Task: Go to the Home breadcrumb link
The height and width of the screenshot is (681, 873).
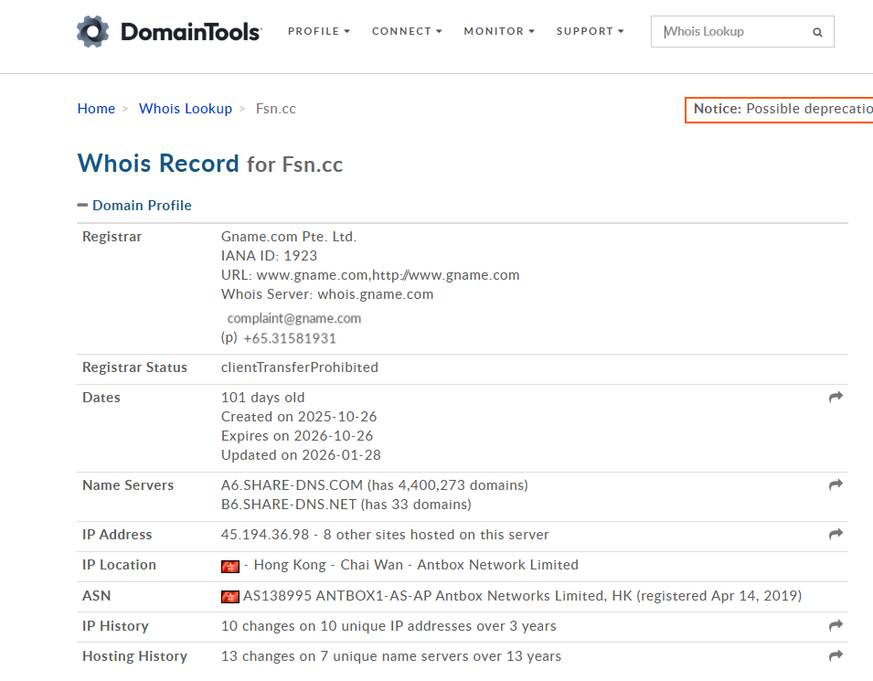Action: pyautogui.click(x=96, y=109)
